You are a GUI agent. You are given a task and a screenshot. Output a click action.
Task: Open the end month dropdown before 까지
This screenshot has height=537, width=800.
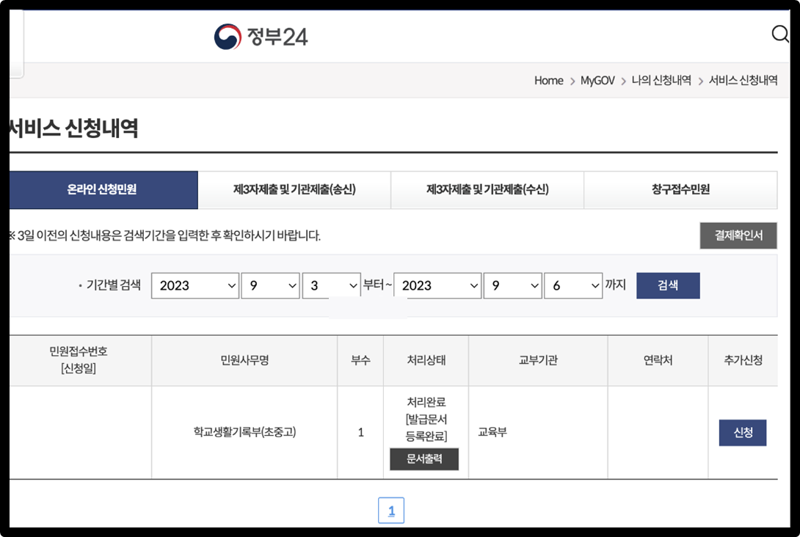tap(512, 285)
